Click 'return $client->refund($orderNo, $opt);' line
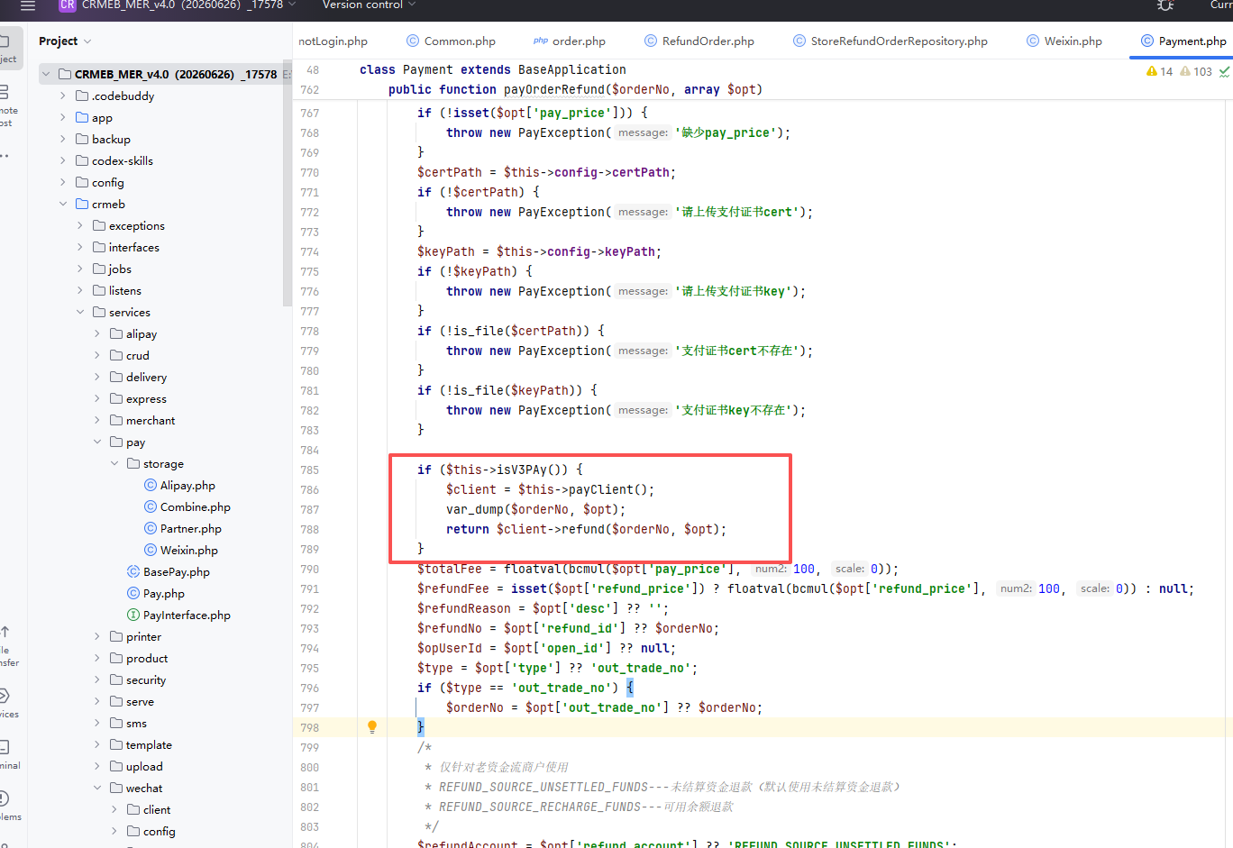The width and height of the screenshot is (1233, 848). pos(586,529)
